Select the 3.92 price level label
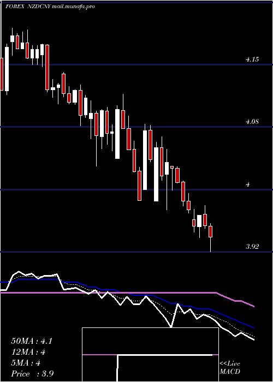This screenshot has width=273, height=382. [252, 247]
